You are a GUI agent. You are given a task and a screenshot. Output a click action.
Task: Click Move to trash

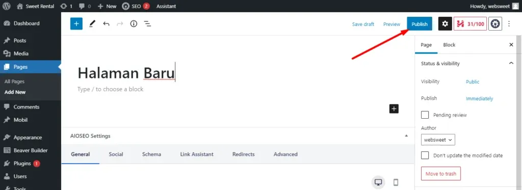click(x=441, y=174)
